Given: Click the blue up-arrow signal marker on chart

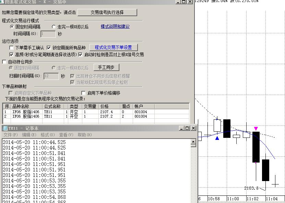Looking at the screenshot, I should (217, 138).
